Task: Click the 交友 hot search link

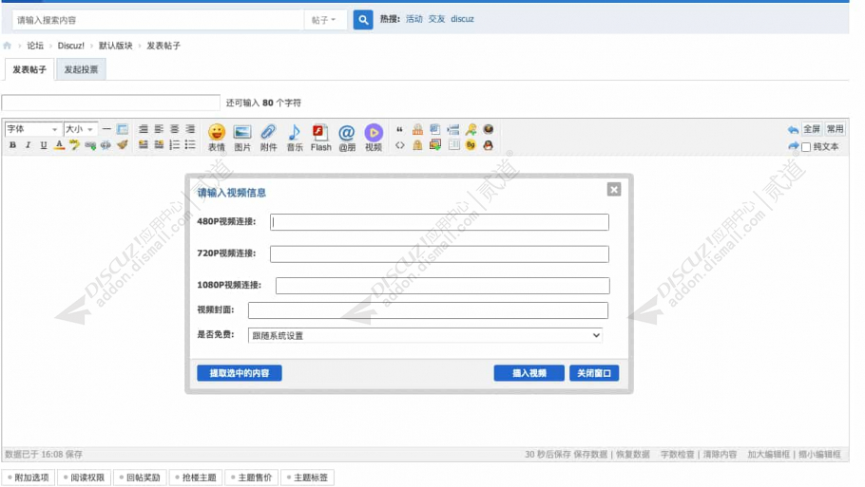Action: 436,19
